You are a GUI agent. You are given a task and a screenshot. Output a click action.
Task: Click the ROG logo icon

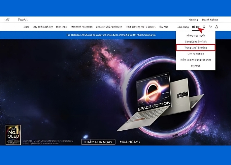pos(7,20)
